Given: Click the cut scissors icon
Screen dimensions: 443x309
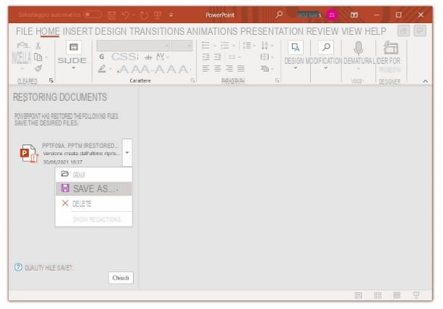Looking at the screenshot, I should [38, 46].
